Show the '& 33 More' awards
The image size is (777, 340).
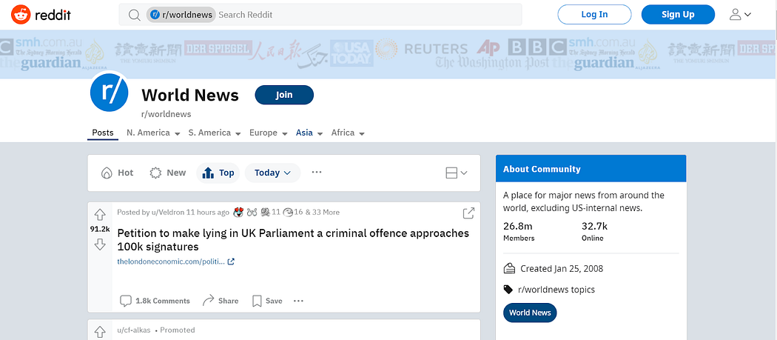(323, 213)
